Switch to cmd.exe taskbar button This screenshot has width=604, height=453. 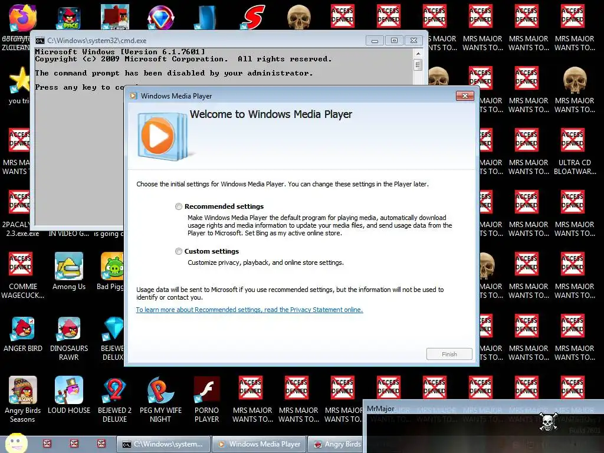pyautogui.click(x=164, y=444)
